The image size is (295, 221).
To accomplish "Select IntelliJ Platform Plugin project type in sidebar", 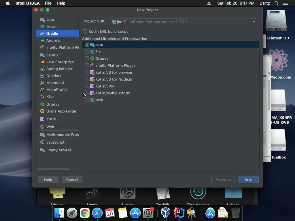I will tap(57, 47).
